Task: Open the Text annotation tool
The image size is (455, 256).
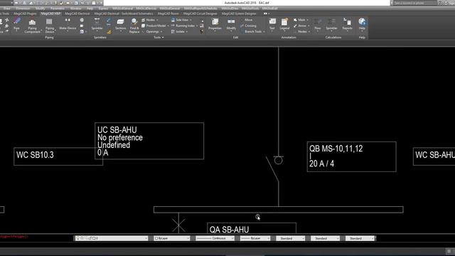Action: (272, 24)
